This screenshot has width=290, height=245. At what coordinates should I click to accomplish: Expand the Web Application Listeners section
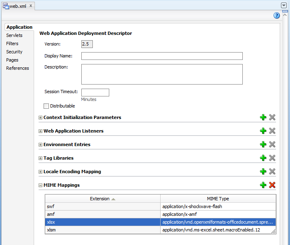40,131
